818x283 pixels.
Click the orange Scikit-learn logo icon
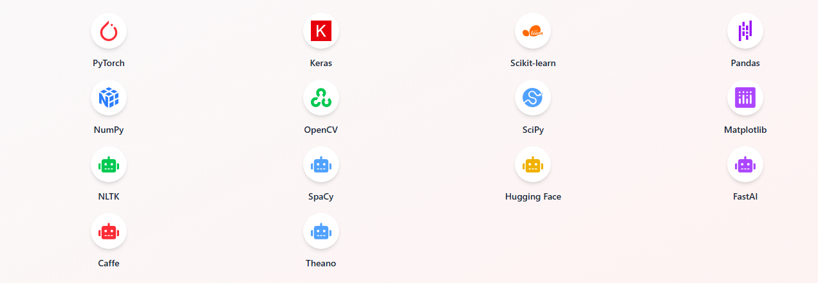pos(533,31)
